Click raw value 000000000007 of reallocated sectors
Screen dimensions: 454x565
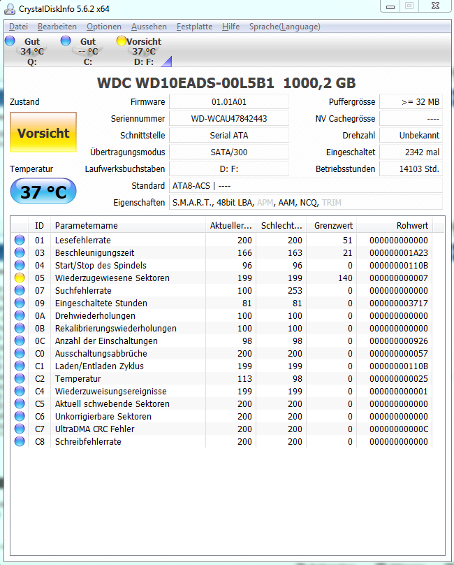[399, 278]
